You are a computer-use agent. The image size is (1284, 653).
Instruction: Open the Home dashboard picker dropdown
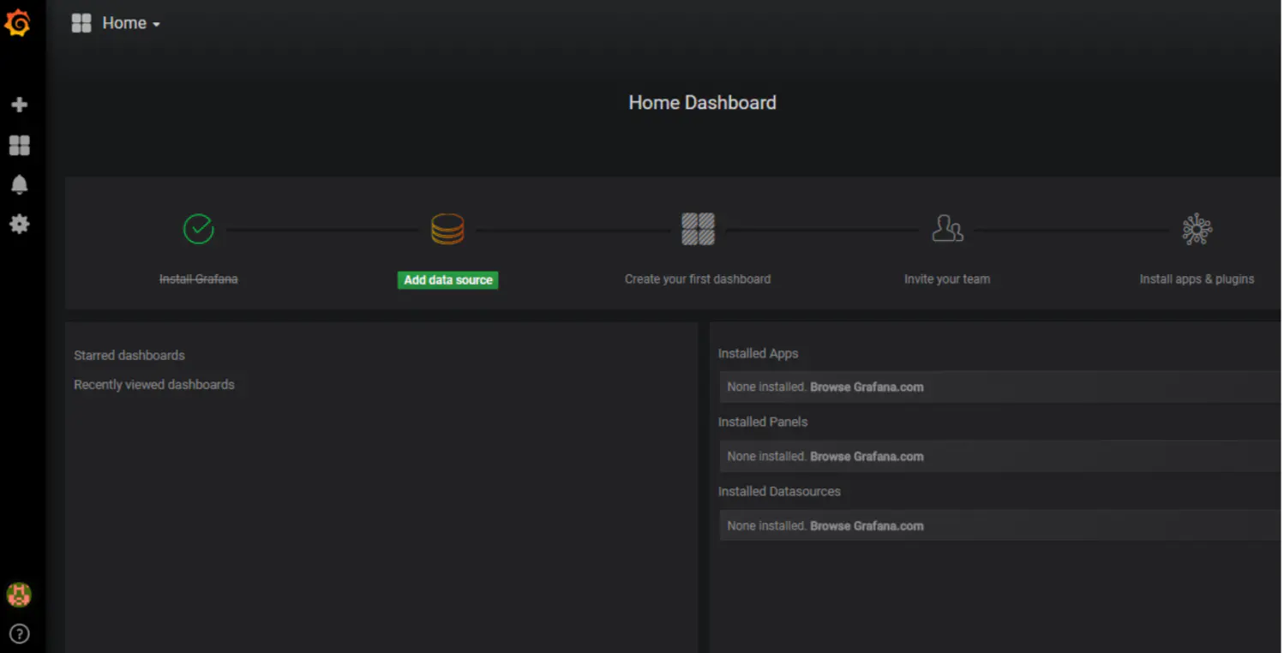point(131,23)
